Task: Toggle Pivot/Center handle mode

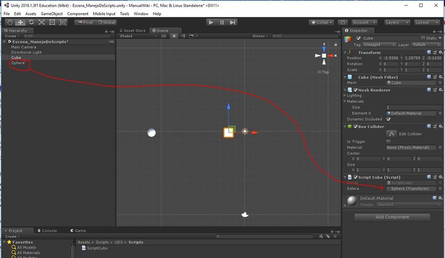Action: (x=85, y=22)
